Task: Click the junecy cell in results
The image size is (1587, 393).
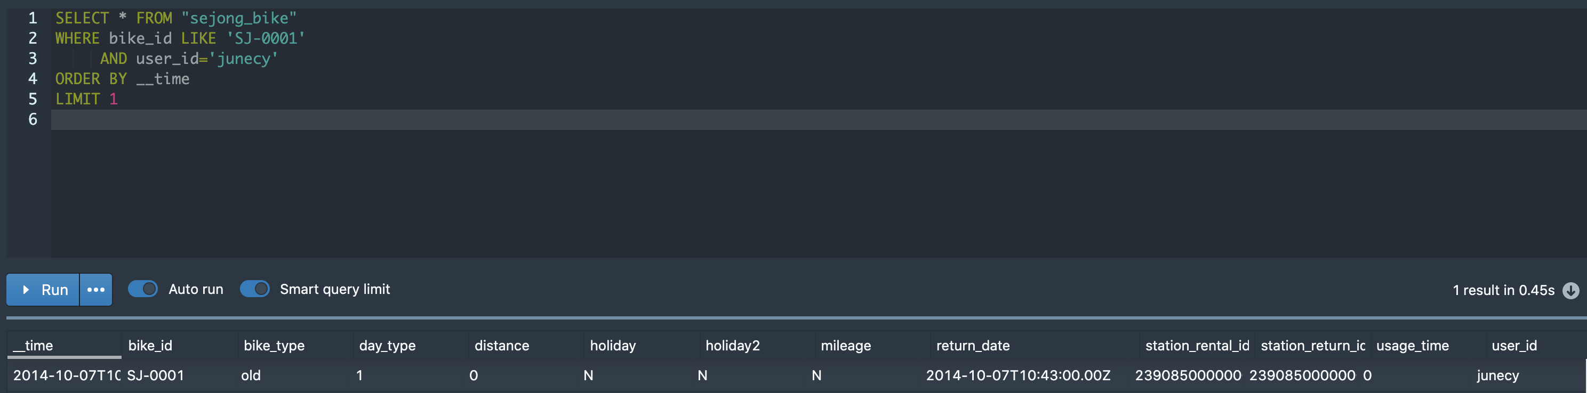Action: tap(1497, 375)
